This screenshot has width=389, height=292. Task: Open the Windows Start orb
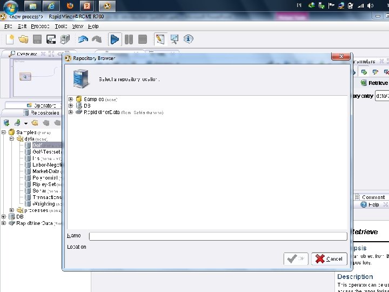pos(10,6)
